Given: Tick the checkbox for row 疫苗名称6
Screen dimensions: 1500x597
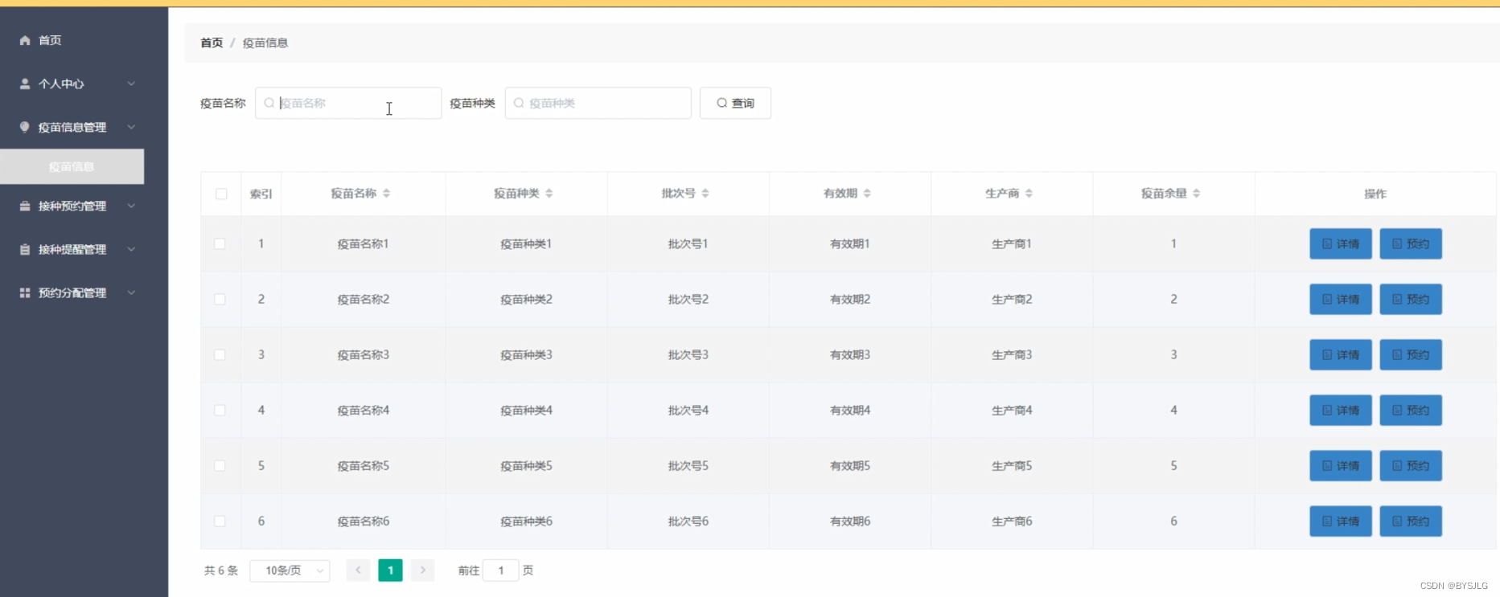Looking at the screenshot, I should [x=220, y=521].
